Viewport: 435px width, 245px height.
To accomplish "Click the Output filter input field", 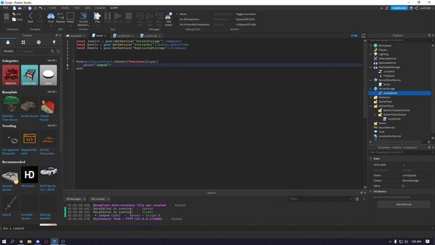I will click(320, 199).
